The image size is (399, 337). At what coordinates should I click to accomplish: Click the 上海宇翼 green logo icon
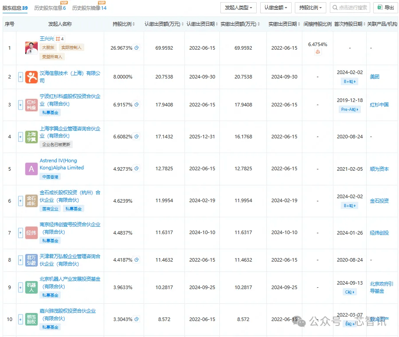(x=31, y=137)
